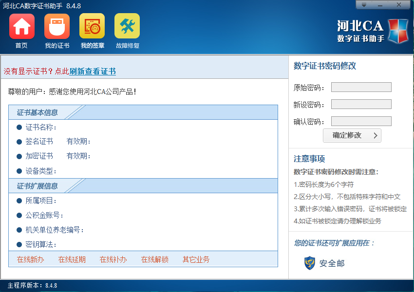Open the 在线补办 link

113,259
